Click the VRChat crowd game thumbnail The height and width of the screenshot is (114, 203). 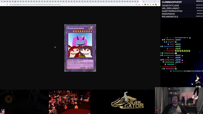tap(69, 102)
